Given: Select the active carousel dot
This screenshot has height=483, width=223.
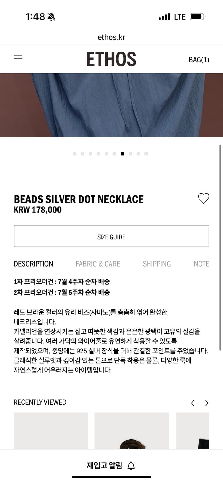Looking at the screenshot, I should click(x=122, y=154).
